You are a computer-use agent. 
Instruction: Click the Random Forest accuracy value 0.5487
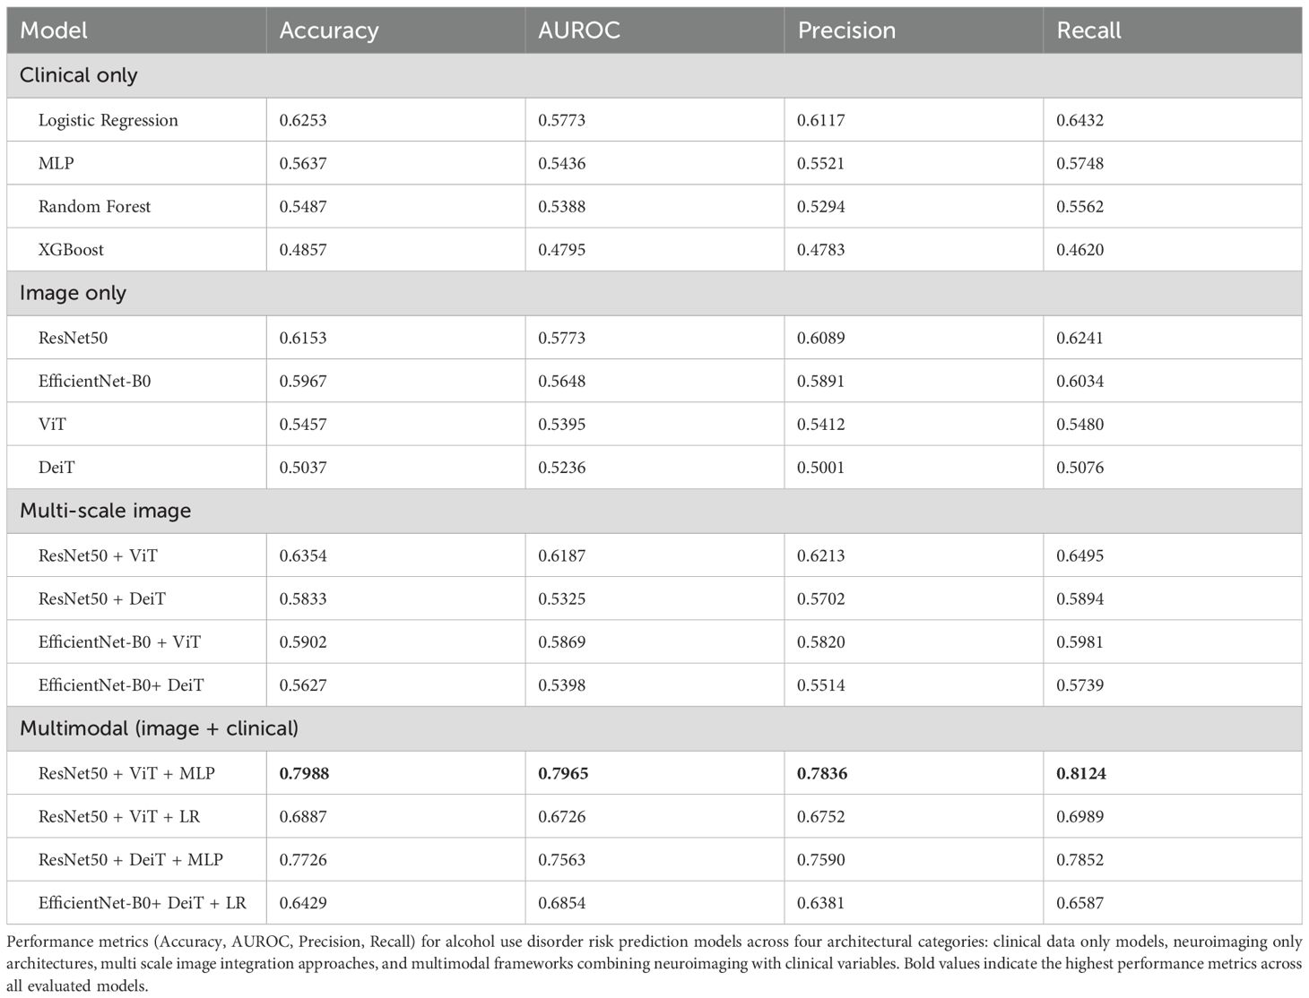(x=303, y=206)
